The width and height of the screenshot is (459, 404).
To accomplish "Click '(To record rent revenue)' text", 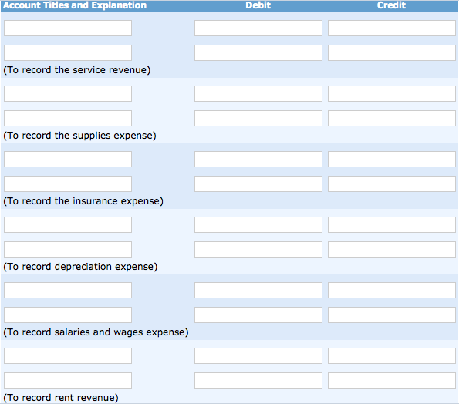I will [x=61, y=398].
